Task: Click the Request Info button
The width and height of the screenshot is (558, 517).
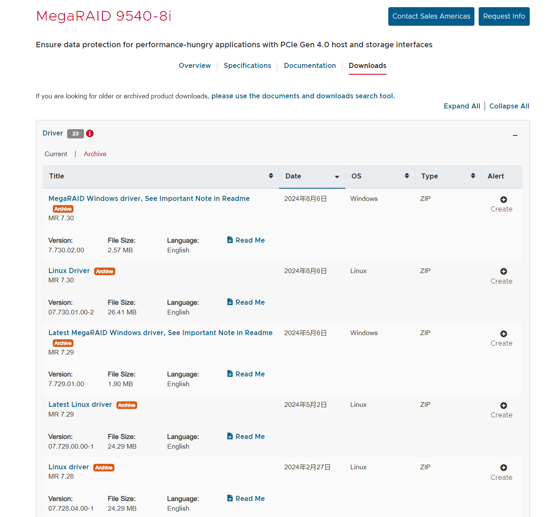Action: 504,16
